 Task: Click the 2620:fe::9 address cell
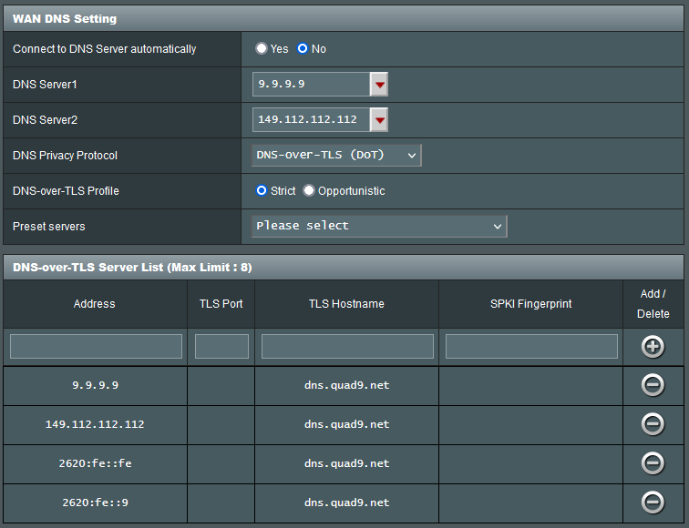(x=96, y=503)
